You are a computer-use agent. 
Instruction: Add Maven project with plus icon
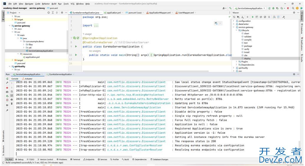(x=248, y=17)
